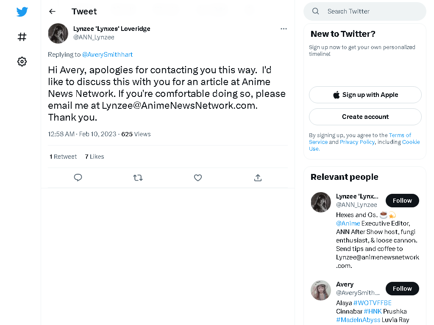Follow Lynzee 'Lynxes' Loveridge
434x325 pixels.
tap(402, 201)
